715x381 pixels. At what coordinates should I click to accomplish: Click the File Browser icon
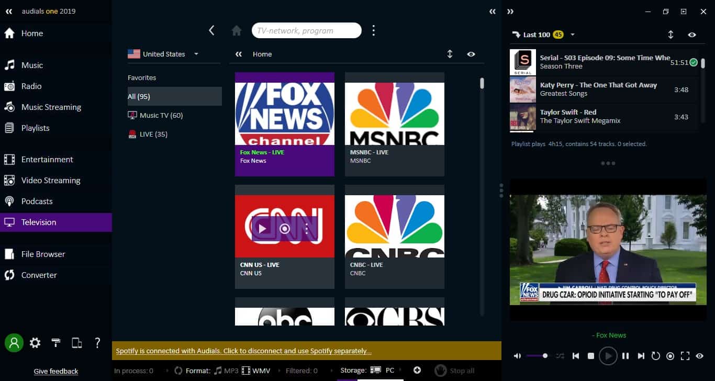(x=9, y=254)
